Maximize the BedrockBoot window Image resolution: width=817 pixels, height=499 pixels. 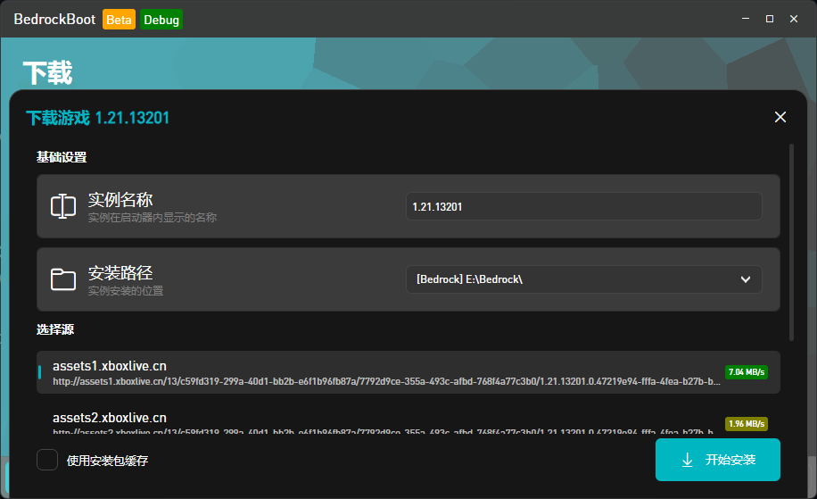pos(769,19)
